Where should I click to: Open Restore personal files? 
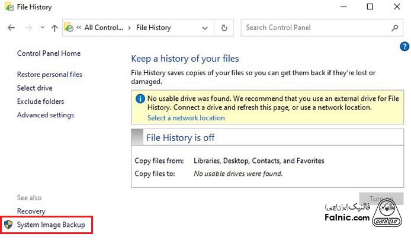pyautogui.click(x=50, y=75)
